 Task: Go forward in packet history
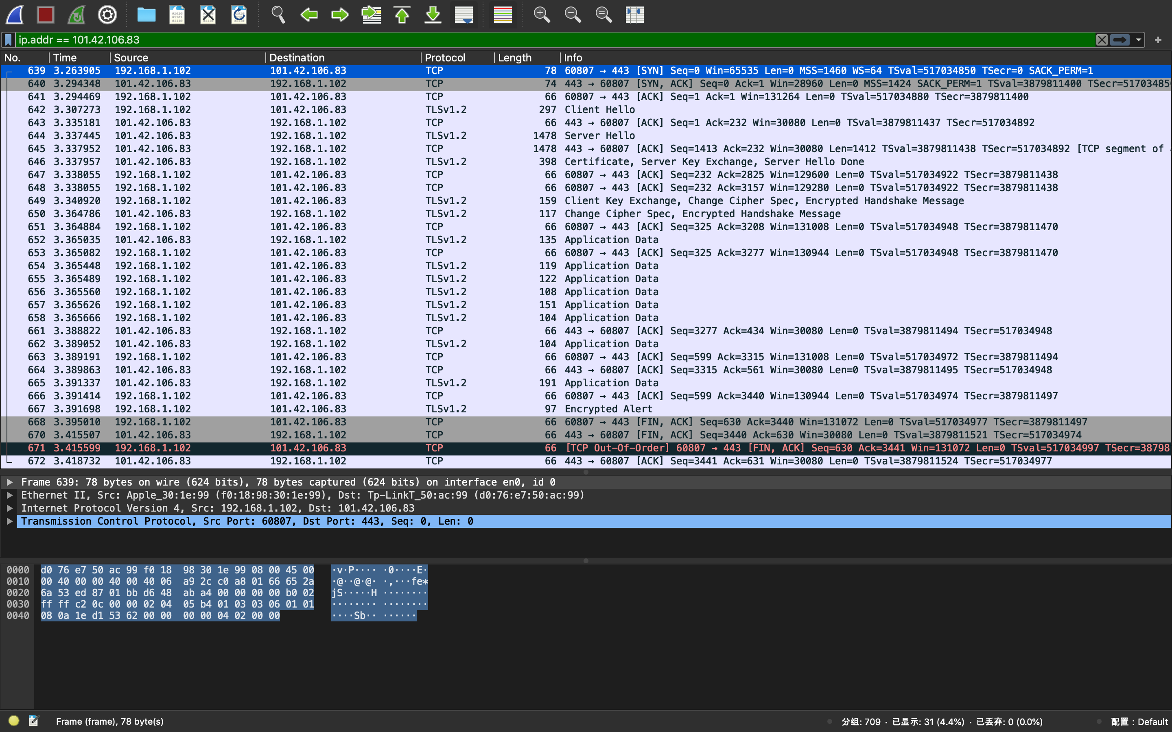pos(340,15)
